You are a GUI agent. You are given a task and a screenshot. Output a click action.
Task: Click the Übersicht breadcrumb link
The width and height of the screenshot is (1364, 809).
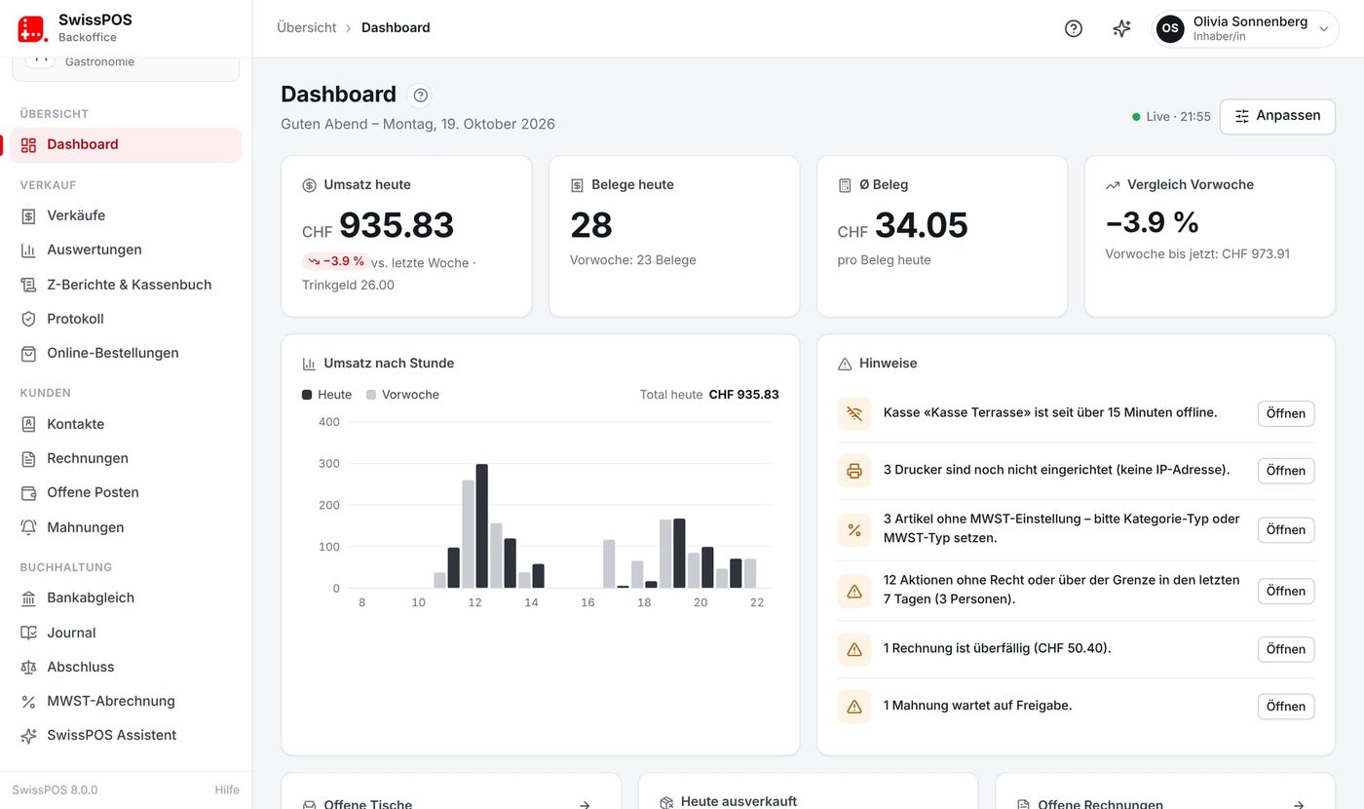307,28
